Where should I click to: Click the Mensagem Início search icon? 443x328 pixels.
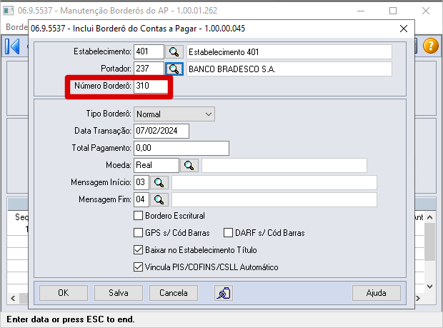click(x=159, y=183)
